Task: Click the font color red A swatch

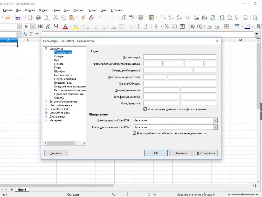Action: tap(65, 26)
